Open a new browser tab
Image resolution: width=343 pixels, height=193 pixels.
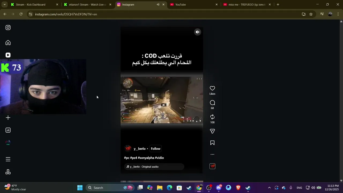[278, 5]
